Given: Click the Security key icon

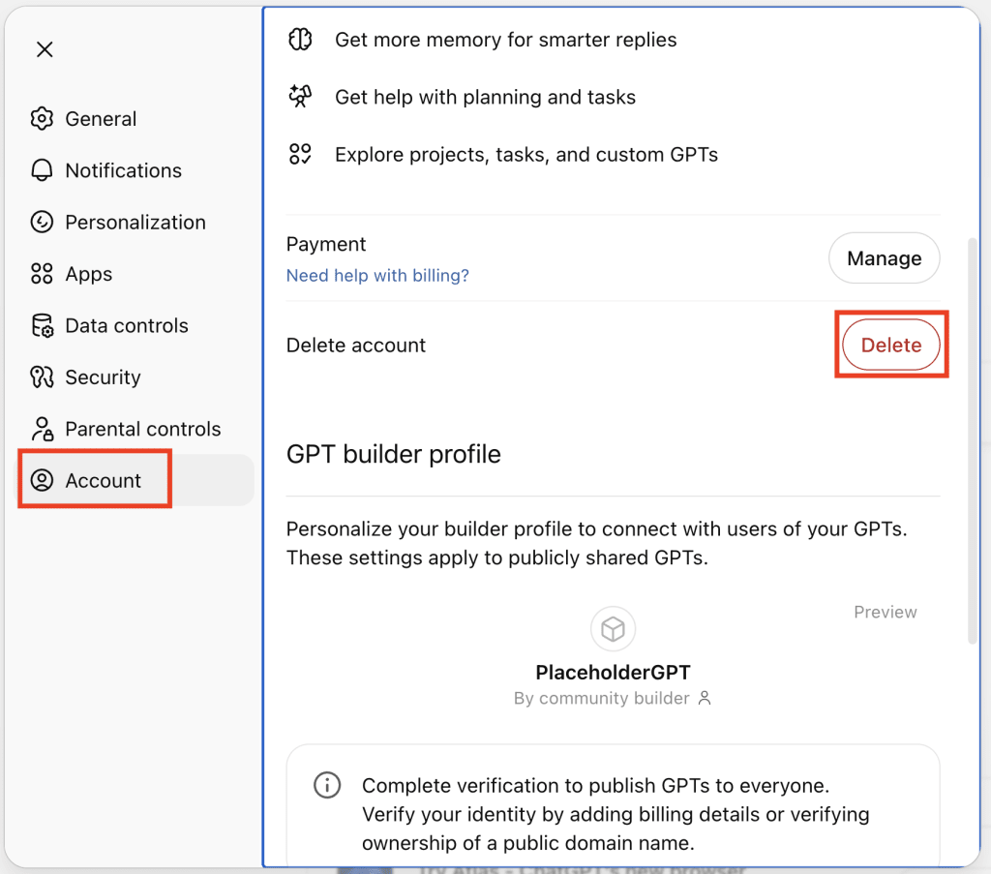Looking at the screenshot, I should pos(42,377).
